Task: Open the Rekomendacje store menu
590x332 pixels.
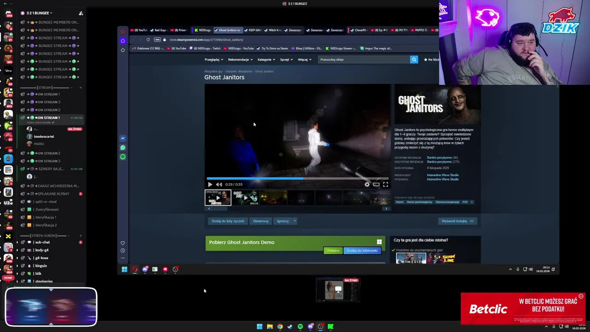Action: coord(241,59)
